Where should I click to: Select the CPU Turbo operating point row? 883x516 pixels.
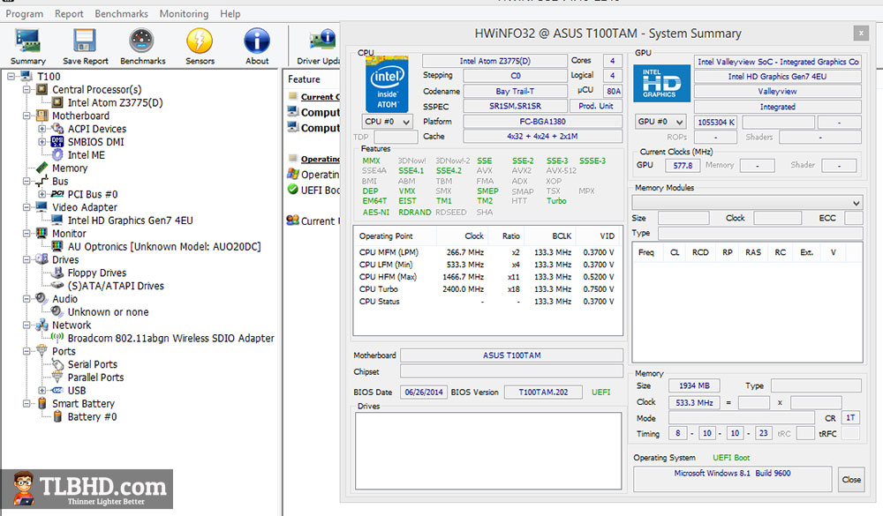(x=487, y=289)
